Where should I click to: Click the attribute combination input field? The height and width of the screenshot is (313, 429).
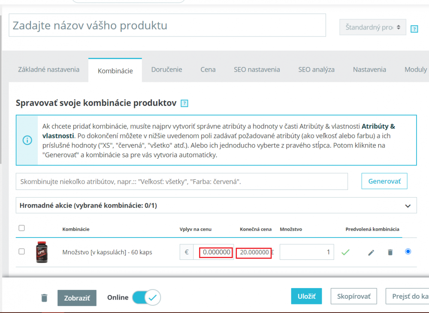(x=181, y=181)
